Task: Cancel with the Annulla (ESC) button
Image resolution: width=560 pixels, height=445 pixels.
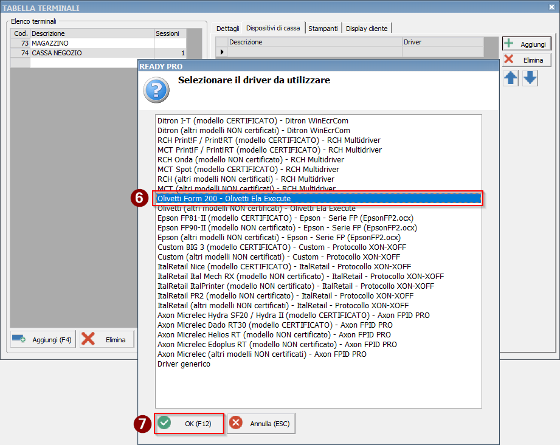Action: click(261, 424)
